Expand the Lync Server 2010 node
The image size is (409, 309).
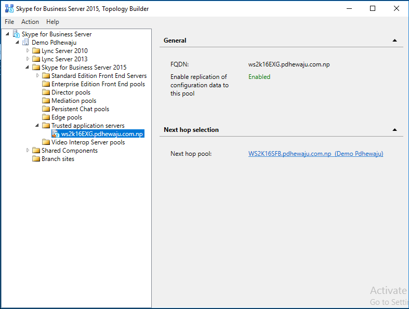[28, 50]
